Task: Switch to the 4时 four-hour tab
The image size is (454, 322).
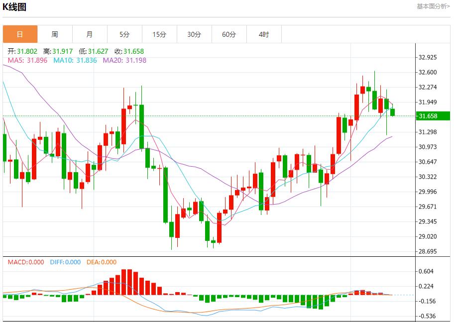Action: click(x=264, y=34)
